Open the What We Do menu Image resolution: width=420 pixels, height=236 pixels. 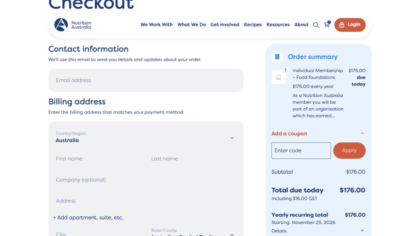tap(191, 25)
